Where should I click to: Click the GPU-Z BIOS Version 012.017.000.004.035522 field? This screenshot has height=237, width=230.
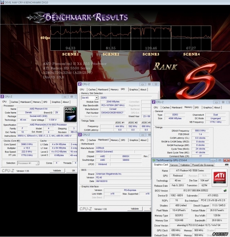click(x=196, y=191)
